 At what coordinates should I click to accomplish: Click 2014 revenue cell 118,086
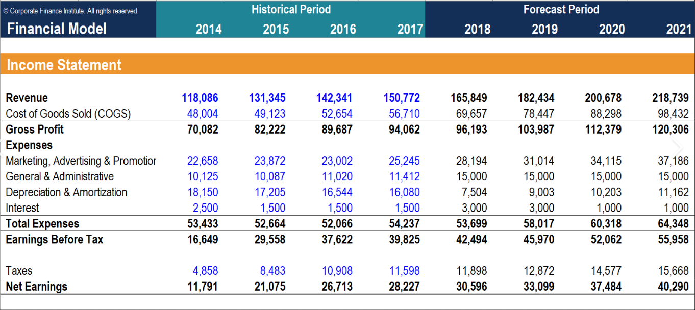[x=200, y=98]
